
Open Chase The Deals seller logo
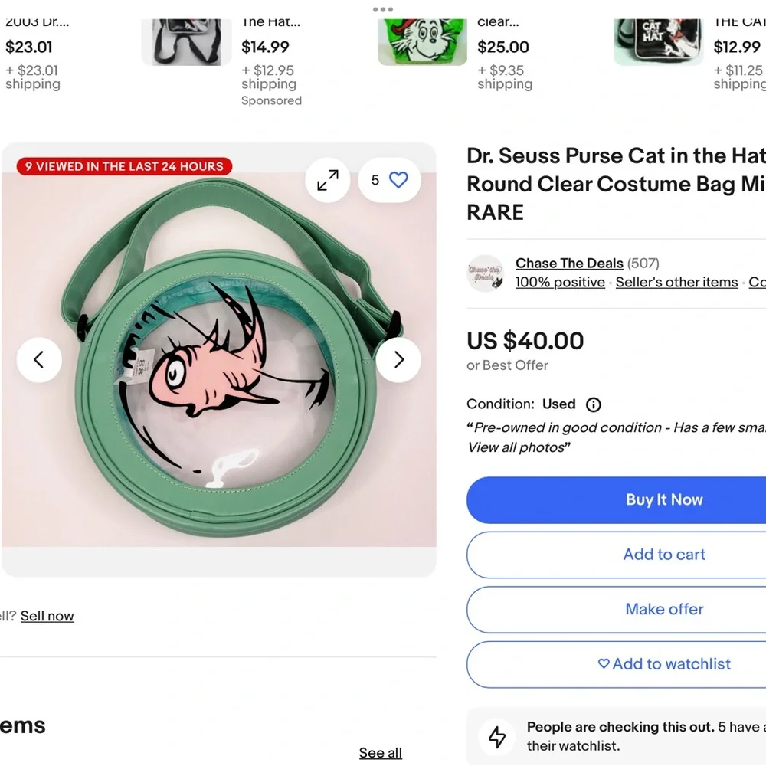pyautogui.click(x=486, y=273)
